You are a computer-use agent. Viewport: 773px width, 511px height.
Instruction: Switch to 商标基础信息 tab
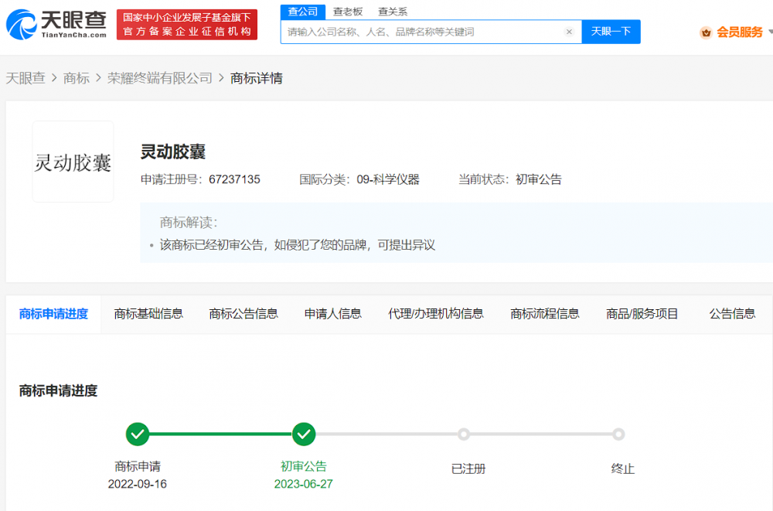[148, 314]
